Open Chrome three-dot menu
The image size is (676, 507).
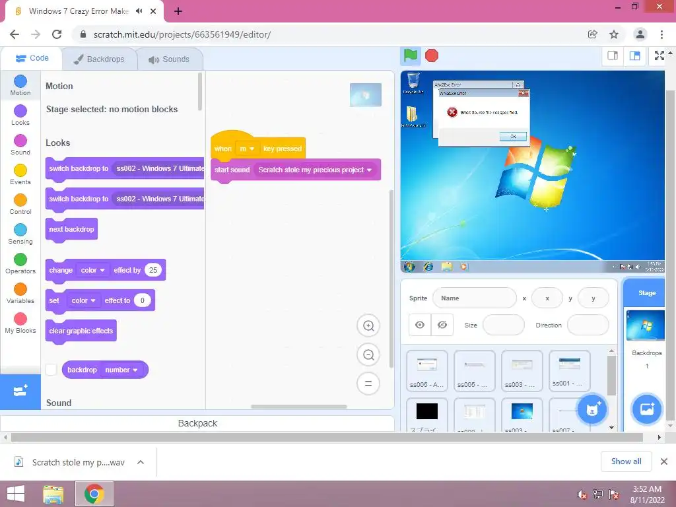(x=661, y=34)
